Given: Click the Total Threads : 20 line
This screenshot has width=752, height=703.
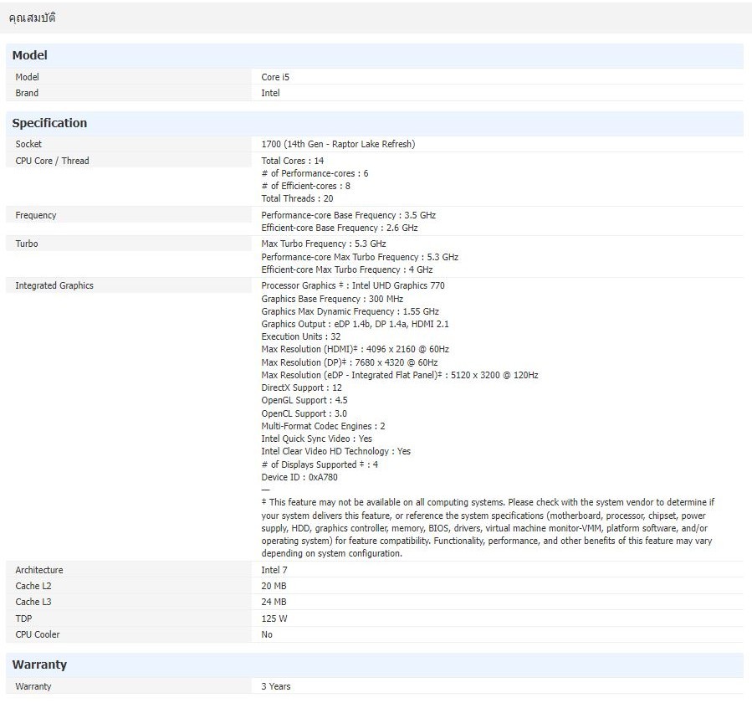Looking at the screenshot, I should click(297, 198).
